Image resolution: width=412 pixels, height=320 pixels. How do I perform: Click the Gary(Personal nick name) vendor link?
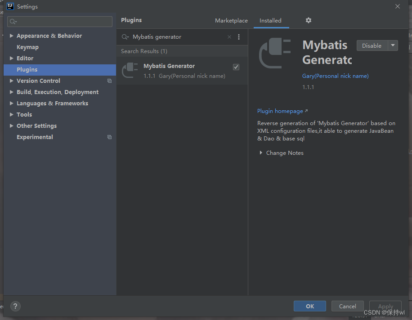pyautogui.click(x=335, y=76)
